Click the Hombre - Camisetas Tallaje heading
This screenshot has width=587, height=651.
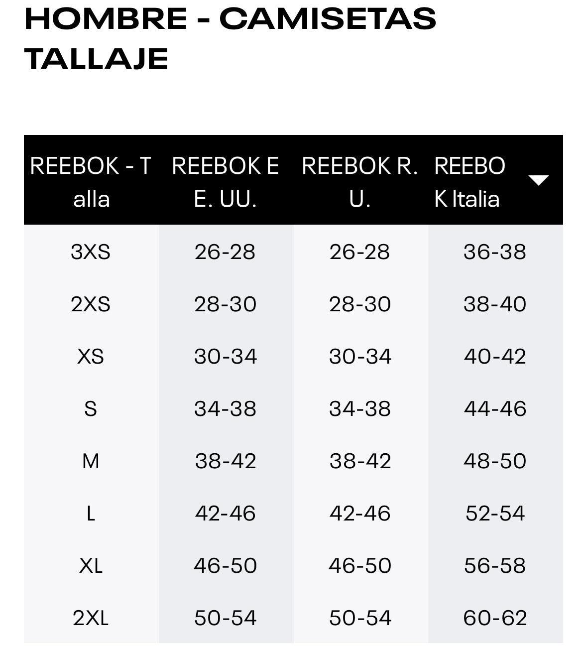pos(230,38)
